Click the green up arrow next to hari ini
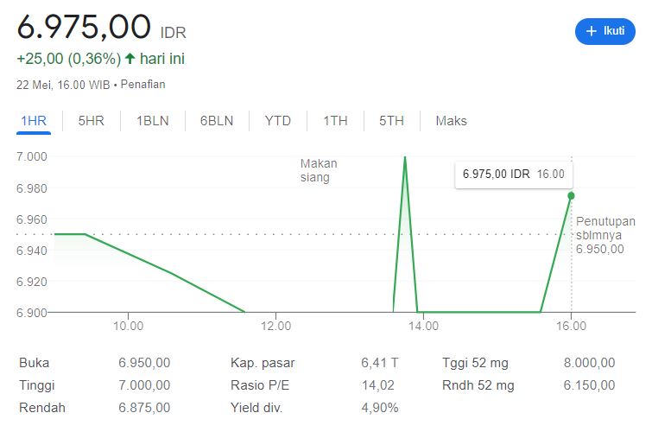Viewport: 671px width, 432px height. 130,58
